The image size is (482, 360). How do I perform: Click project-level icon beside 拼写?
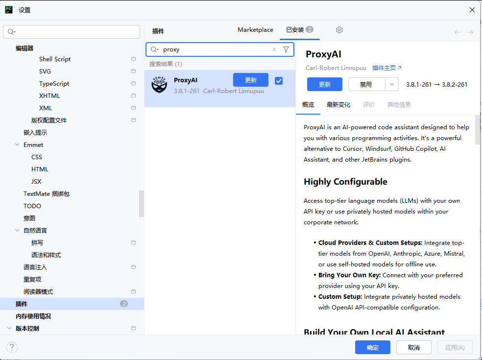[133, 242]
